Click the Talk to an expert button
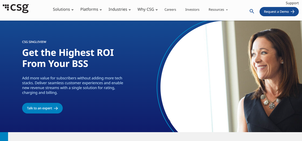 click(x=42, y=108)
